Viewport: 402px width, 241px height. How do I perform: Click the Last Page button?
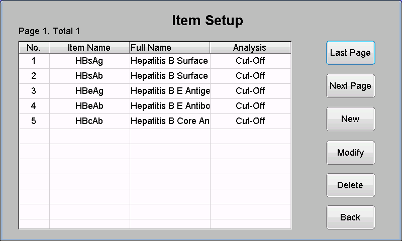pos(350,53)
